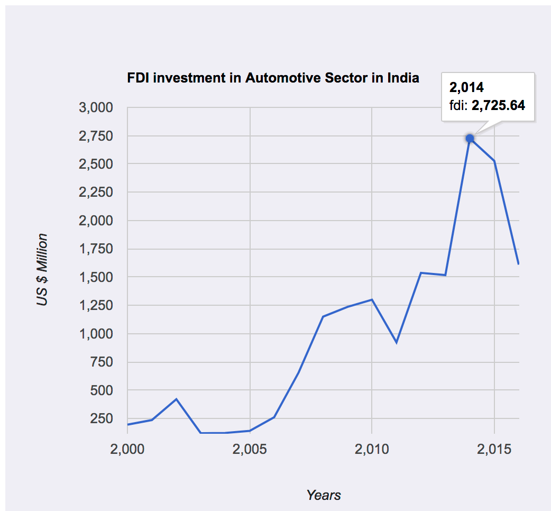The width and height of the screenshot is (551, 511).
Task: Click the 3,000 label on the y-axis
Action: pos(96,108)
